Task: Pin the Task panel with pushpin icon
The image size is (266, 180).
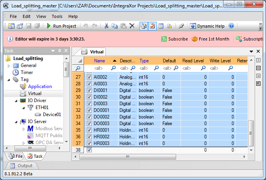Action: click(x=59, y=51)
